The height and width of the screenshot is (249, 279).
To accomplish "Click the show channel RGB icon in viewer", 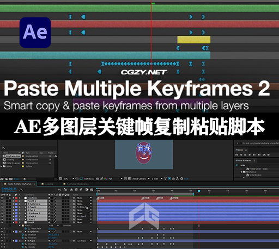I will (x=106, y=179).
